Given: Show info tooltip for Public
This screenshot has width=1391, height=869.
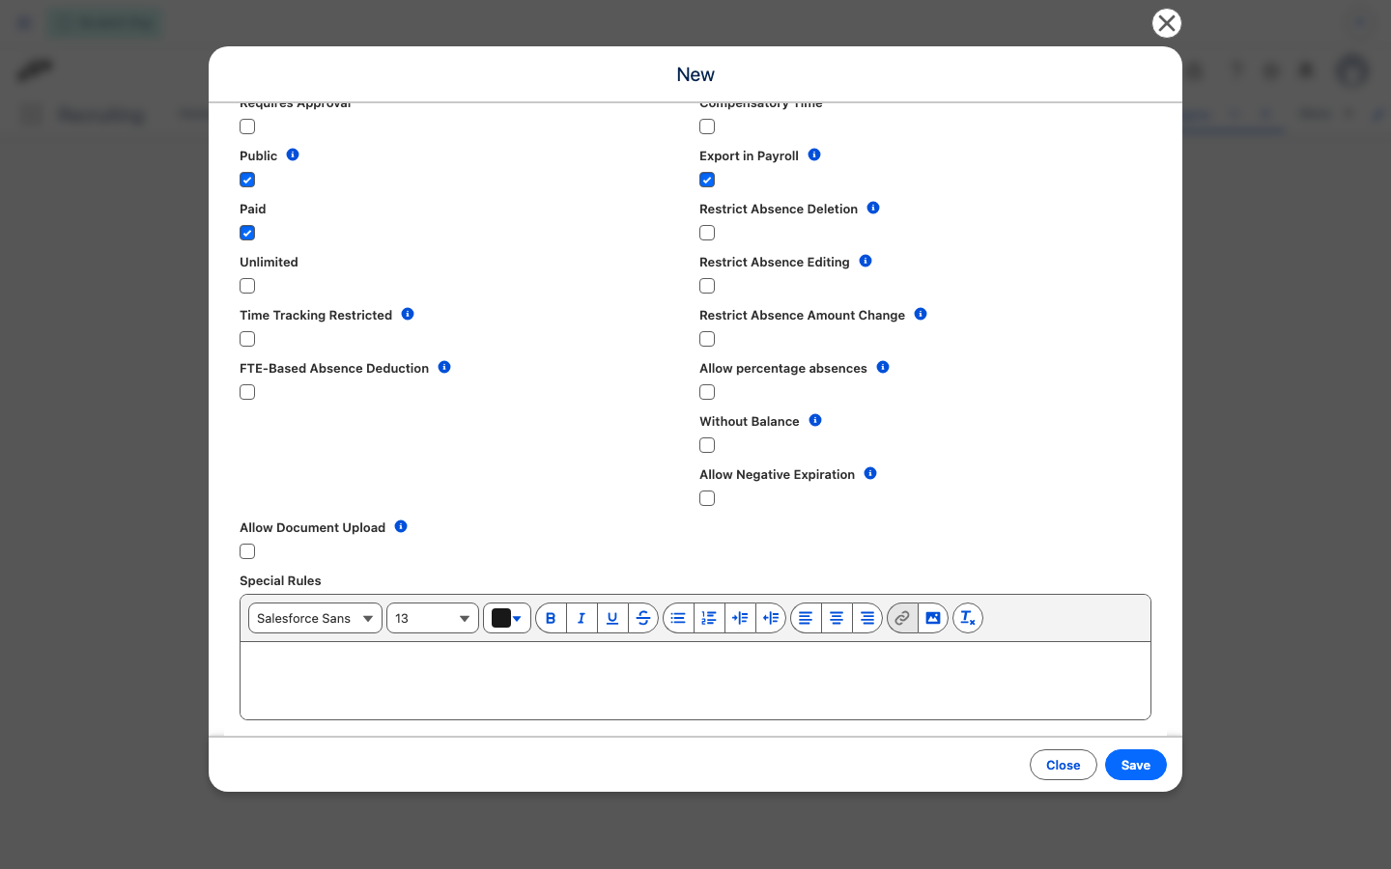Looking at the screenshot, I should click(x=293, y=154).
